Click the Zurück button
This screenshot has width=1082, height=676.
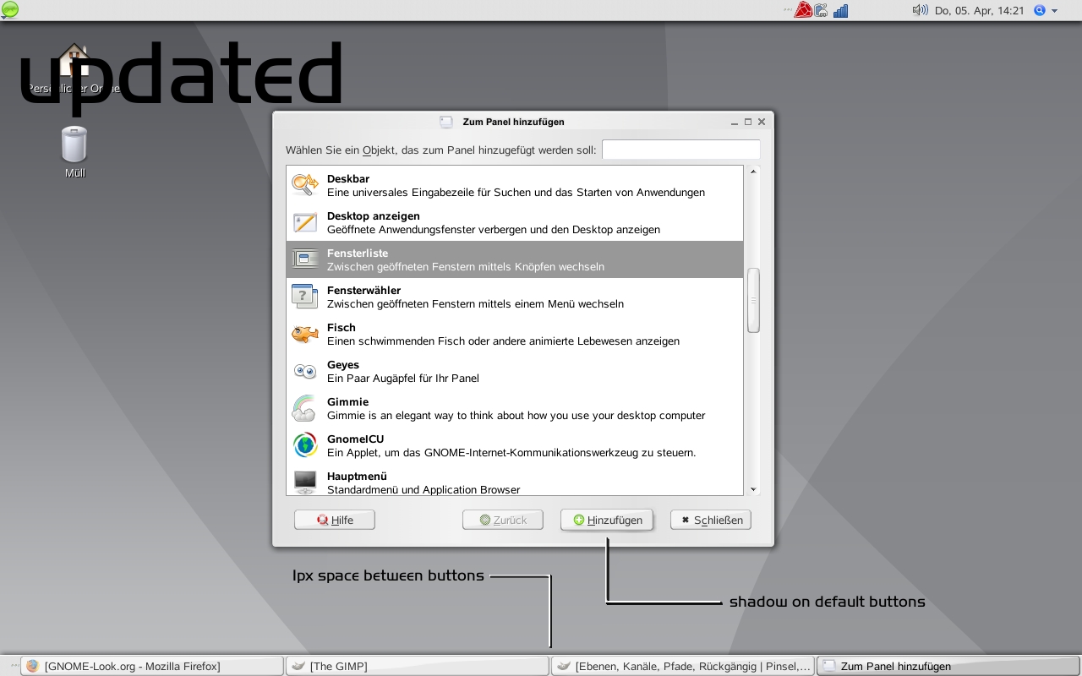click(x=503, y=520)
